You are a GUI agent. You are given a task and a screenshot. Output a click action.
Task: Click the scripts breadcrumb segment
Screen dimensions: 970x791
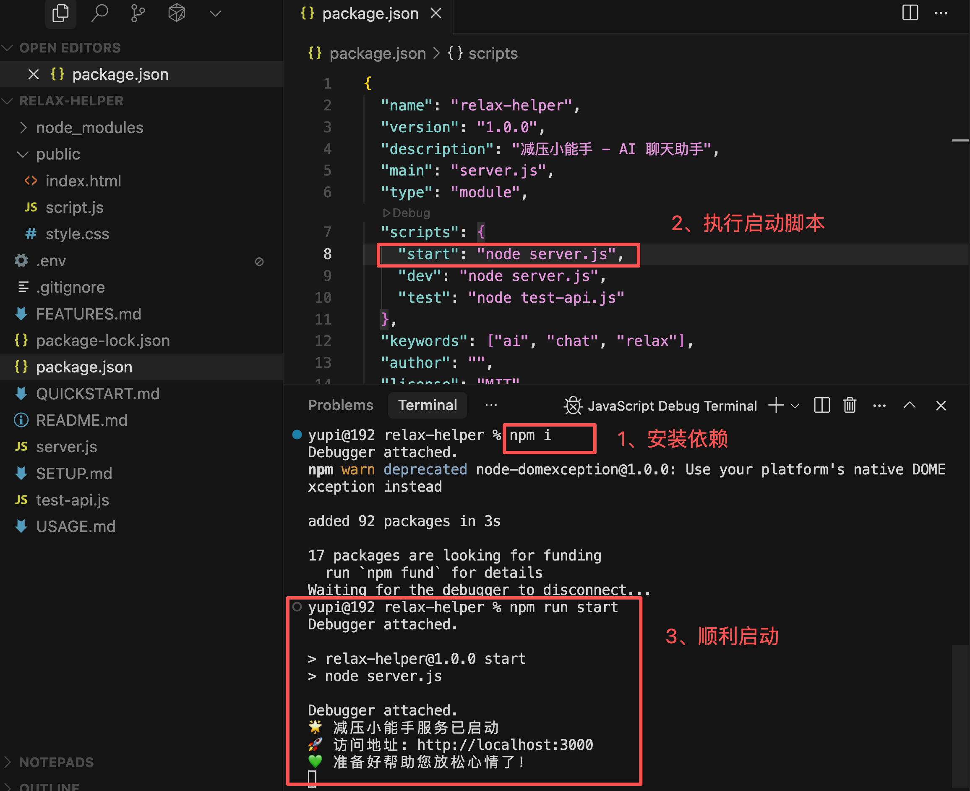tap(492, 53)
